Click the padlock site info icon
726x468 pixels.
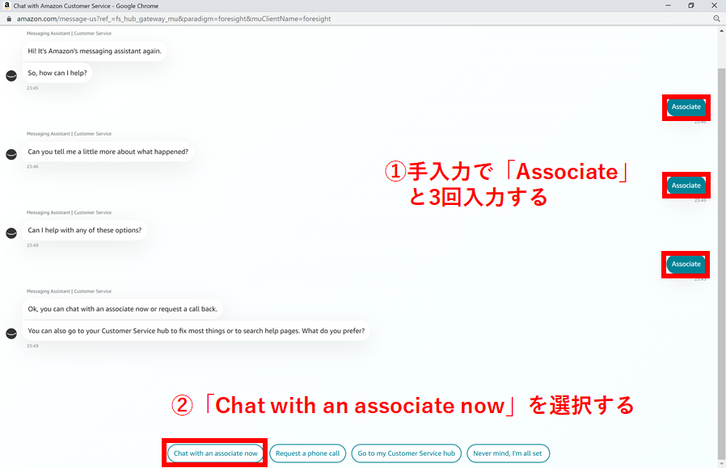click(9, 19)
